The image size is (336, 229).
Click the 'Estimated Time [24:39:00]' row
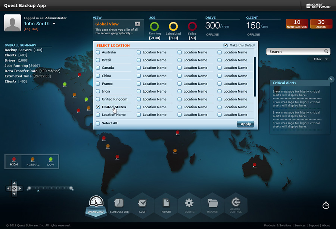pos(28,76)
